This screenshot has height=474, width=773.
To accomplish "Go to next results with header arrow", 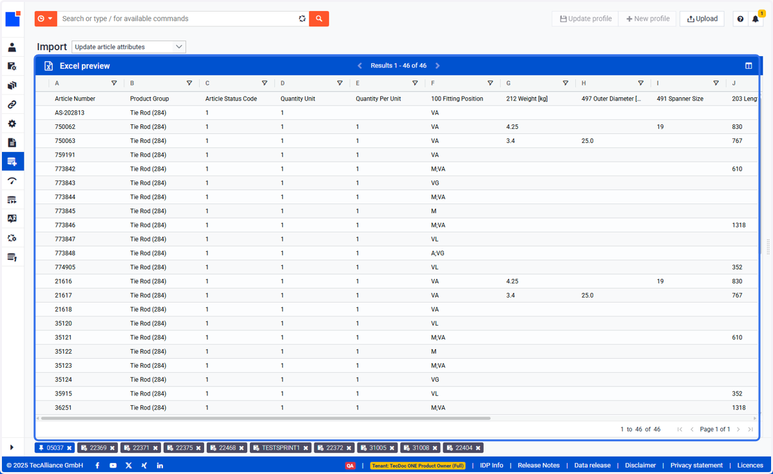I will pos(437,66).
